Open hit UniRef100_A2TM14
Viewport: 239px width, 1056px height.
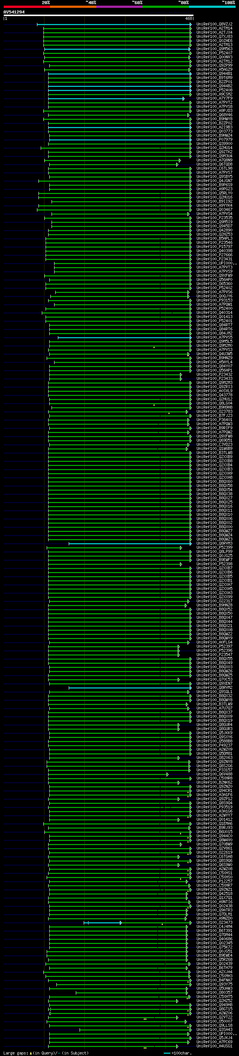tap(214, 28)
